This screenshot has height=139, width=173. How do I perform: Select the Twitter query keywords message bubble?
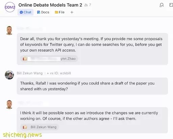click(x=92, y=49)
